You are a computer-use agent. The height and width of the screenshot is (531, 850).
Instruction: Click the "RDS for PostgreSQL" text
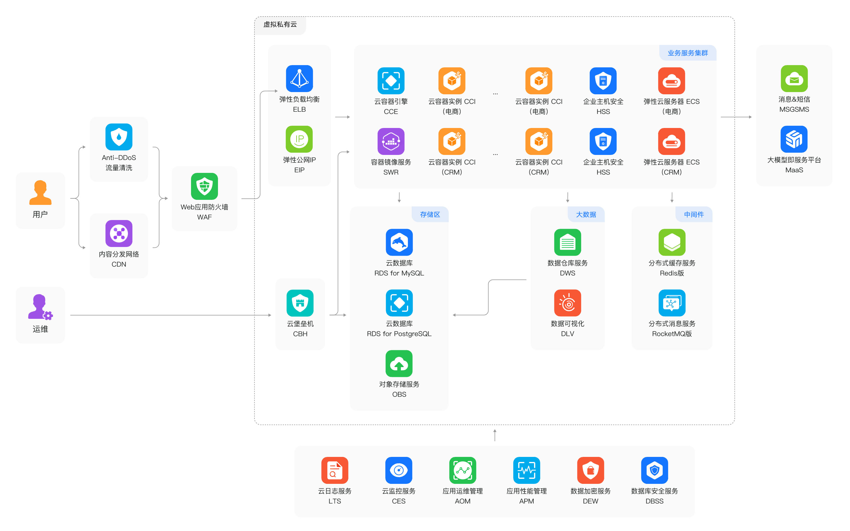pos(399,334)
